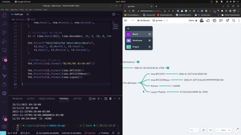
Task: Split the terminal panel
Action: click(x=106, y=99)
